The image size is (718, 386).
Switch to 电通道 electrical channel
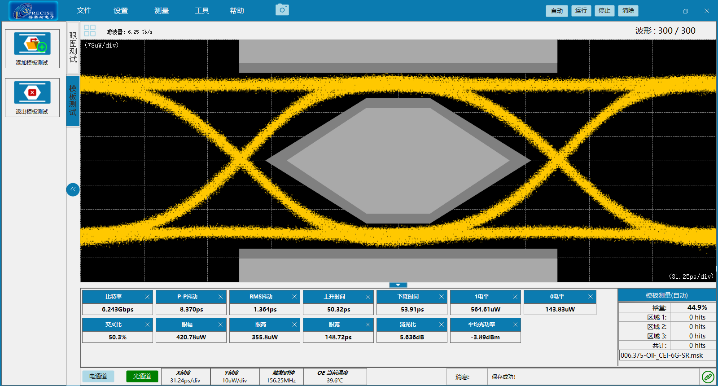coord(98,376)
